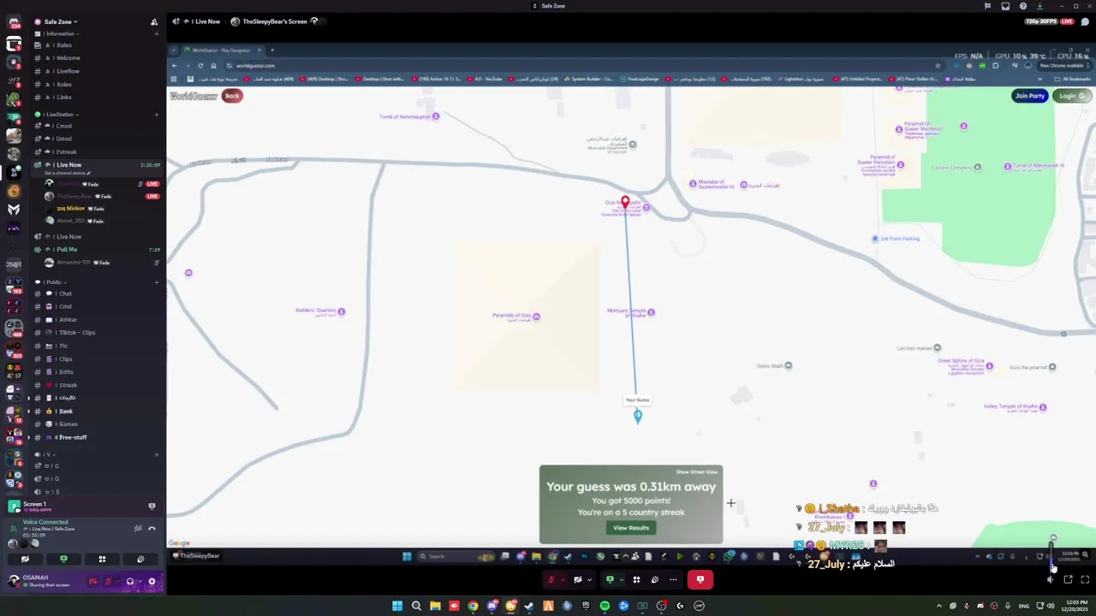
Task: Toggle camera in voice panel
Action: [x=25, y=559]
